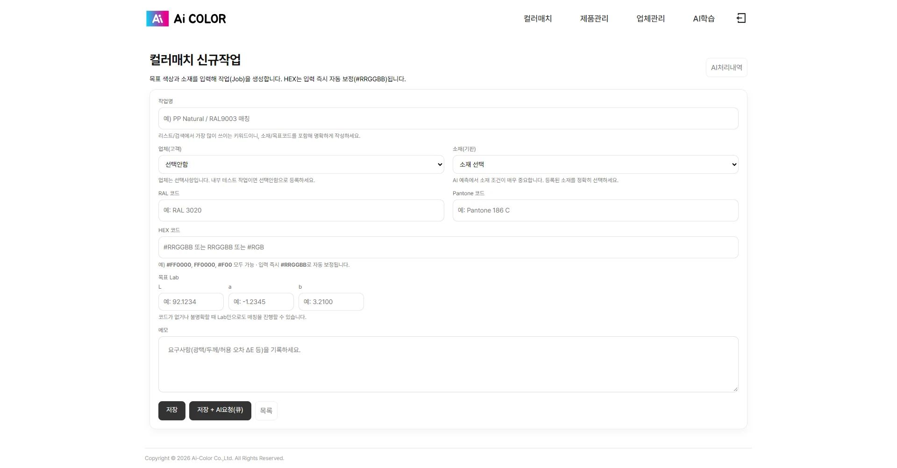Click the Pantone 코드 input field
The image size is (897, 468).
click(x=596, y=210)
